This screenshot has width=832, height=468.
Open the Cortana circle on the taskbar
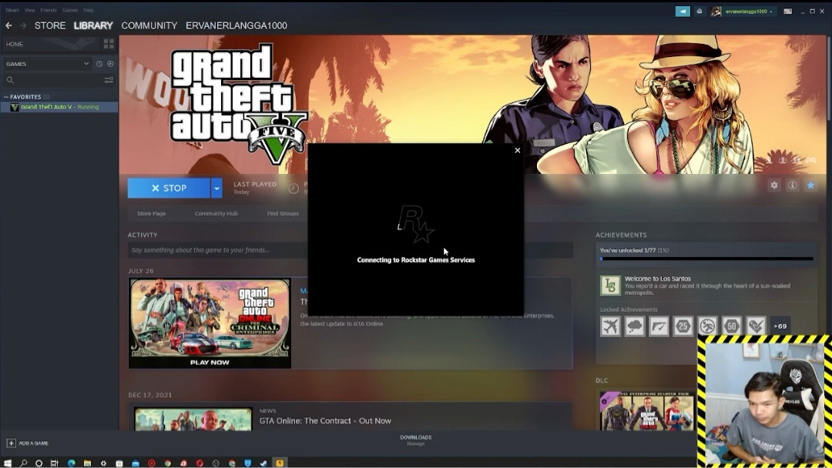pyautogui.click(x=39, y=463)
